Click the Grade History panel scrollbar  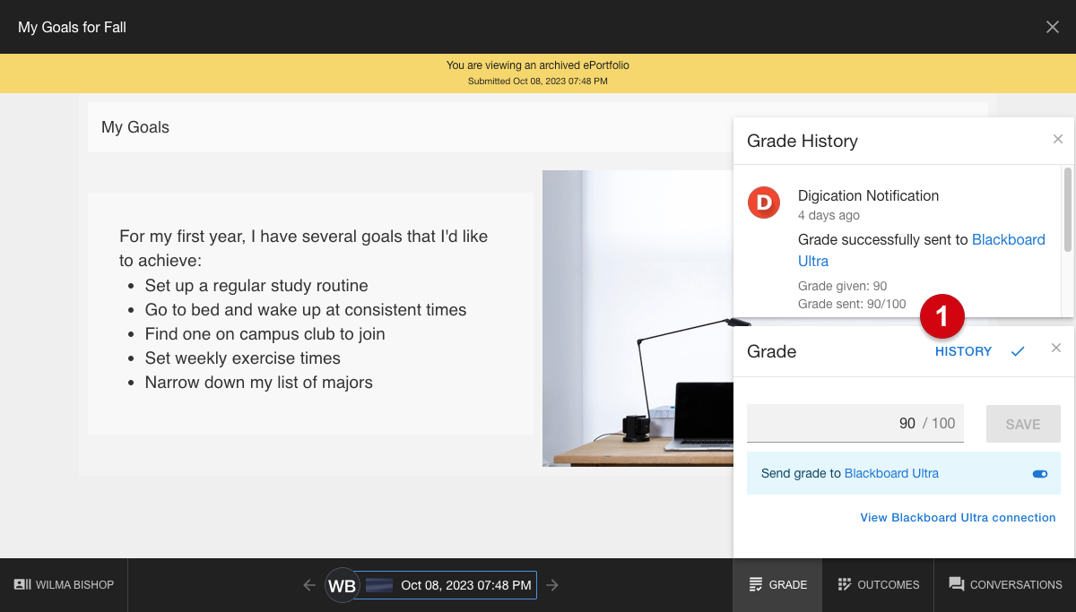point(1067,210)
